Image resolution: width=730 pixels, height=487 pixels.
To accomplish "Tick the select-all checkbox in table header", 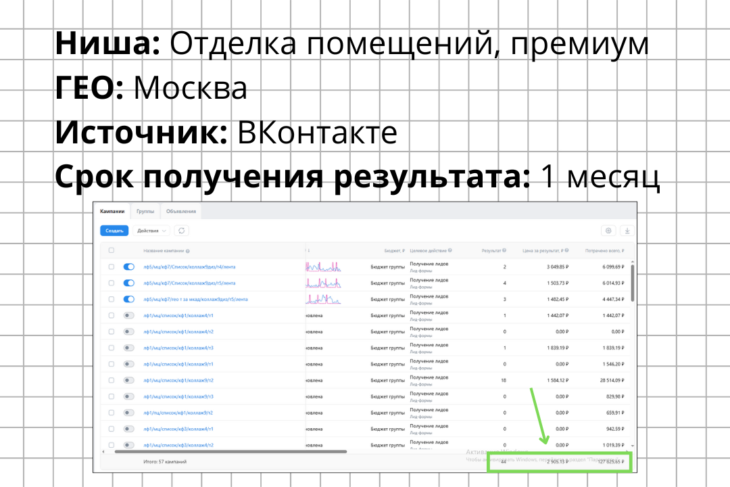I will click(112, 251).
